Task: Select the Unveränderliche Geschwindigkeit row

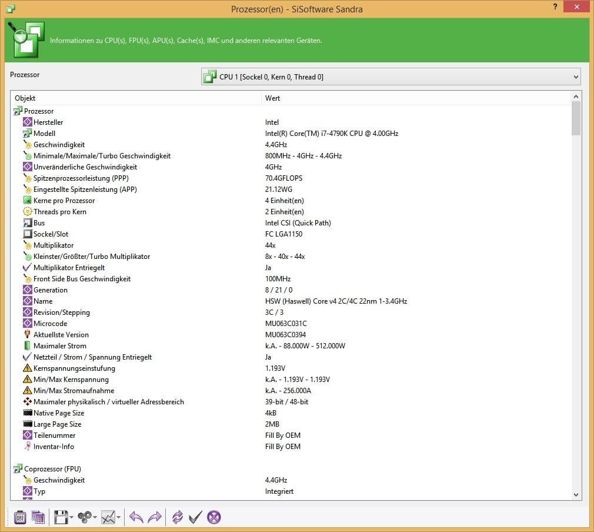Action: tap(291, 167)
